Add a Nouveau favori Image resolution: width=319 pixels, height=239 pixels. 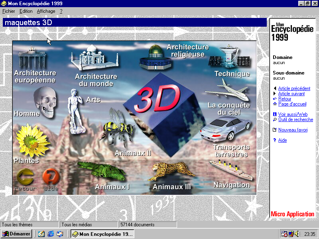[293, 130]
